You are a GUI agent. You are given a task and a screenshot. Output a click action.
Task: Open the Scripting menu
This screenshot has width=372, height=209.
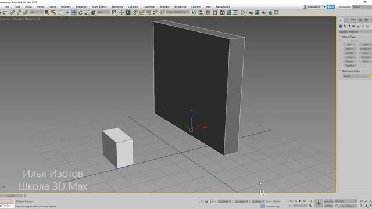(164, 7)
